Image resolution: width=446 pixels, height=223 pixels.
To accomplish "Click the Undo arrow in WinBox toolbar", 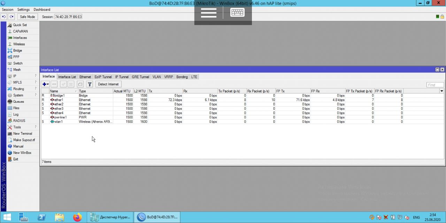I will coord(4,17).
